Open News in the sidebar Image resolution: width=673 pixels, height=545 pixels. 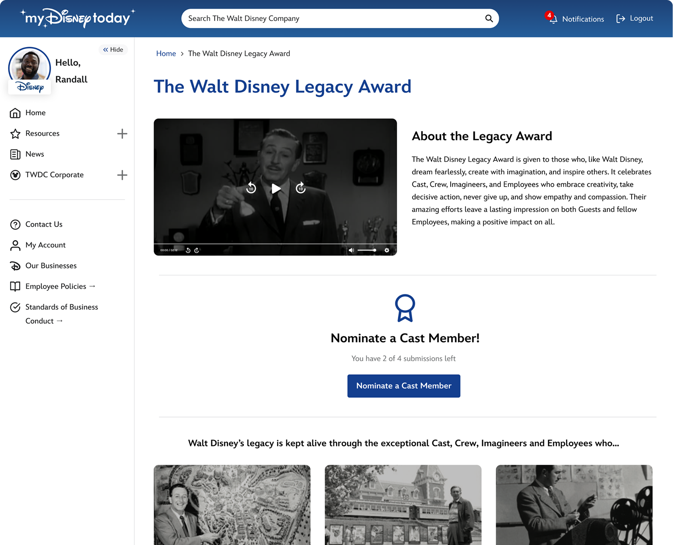(35, 154)
